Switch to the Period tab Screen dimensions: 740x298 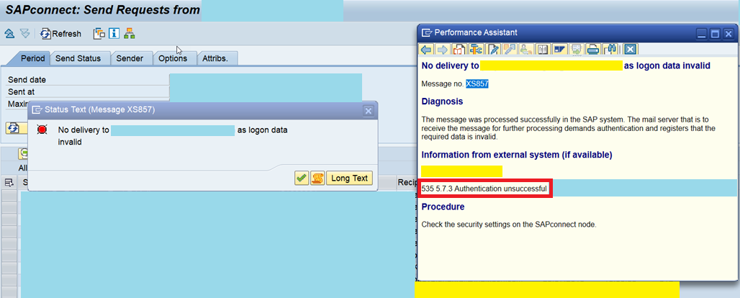[x=32, y=58]
